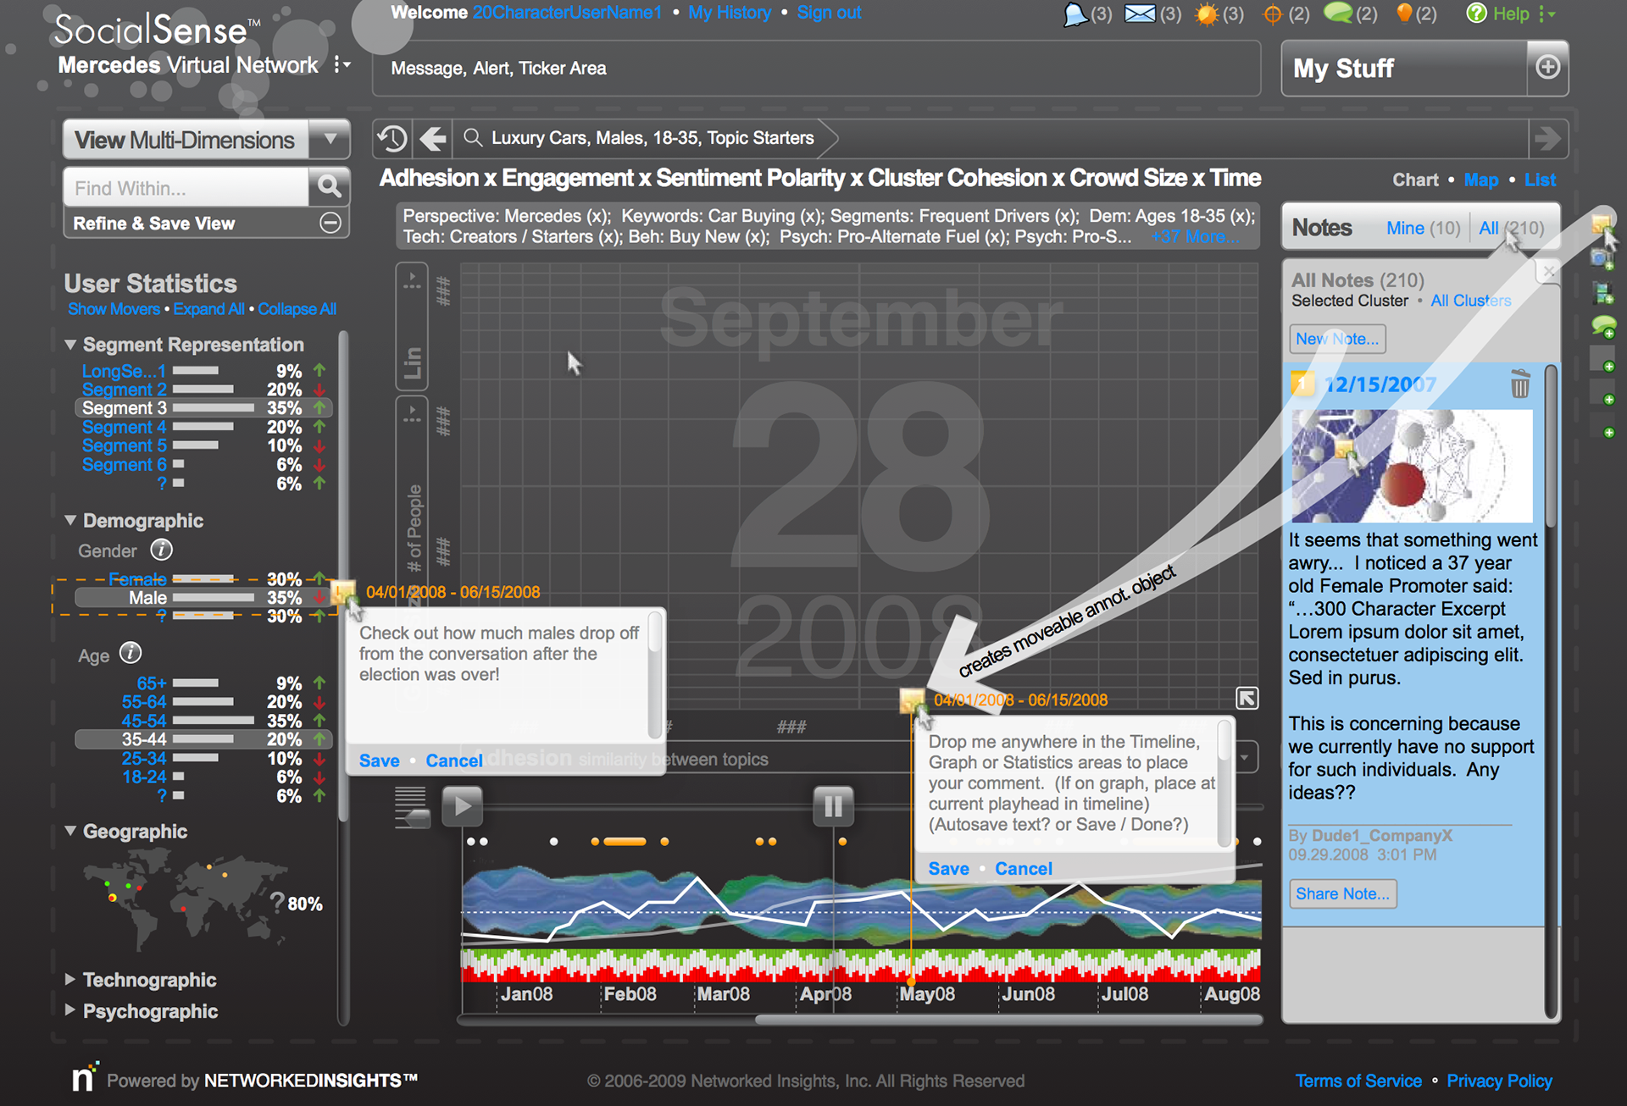Select the 35-44 age row
The width and height of the screenshot is (1627, 1106).
coord(203,739)
